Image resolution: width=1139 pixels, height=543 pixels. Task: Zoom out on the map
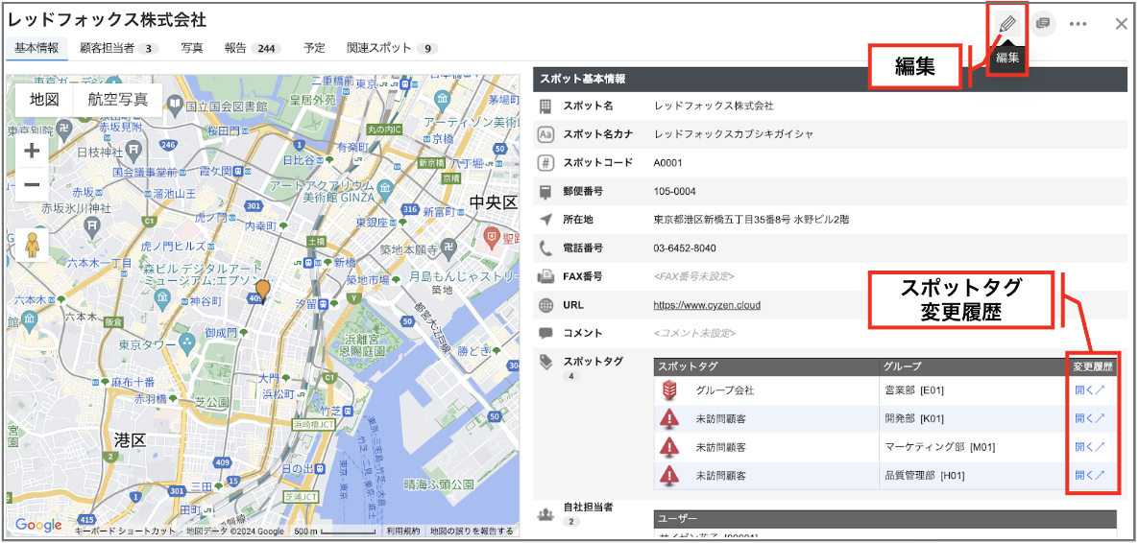32,184
